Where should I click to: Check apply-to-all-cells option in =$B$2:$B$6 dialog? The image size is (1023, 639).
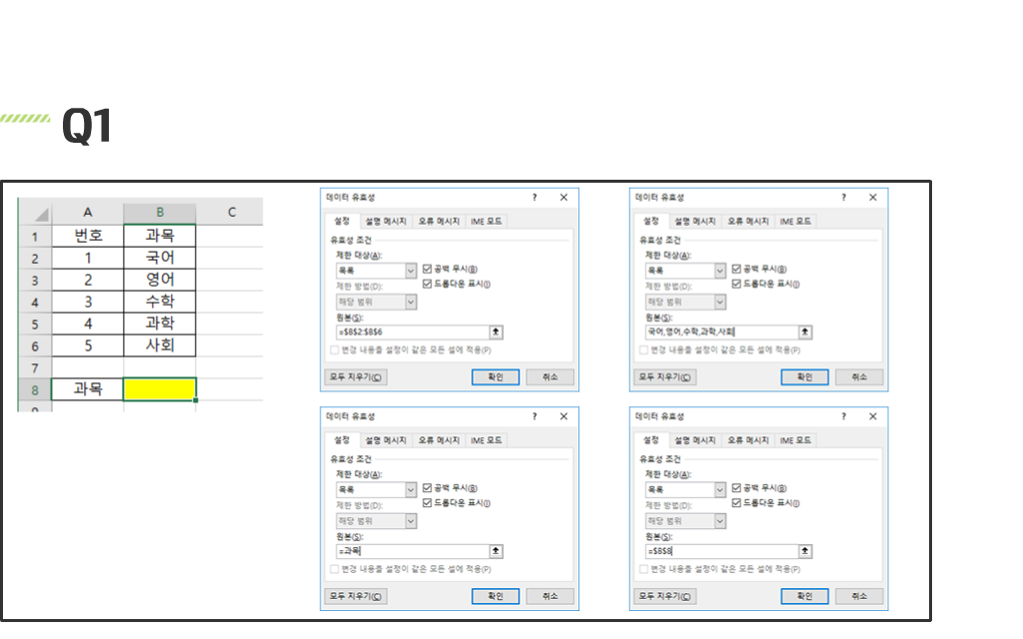335,350
